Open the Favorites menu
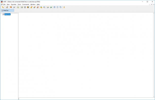The height and width of the screenshot is (100, 155). (x=13, y=5)
